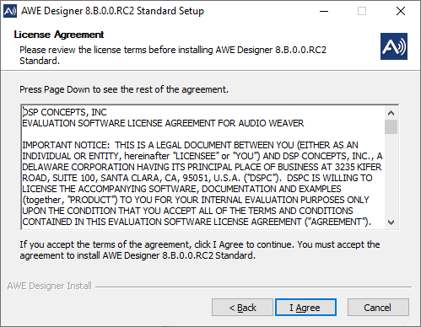Cancel the AWE Designer installation
This screenshot has width=421, height=327.
(378, 308)
